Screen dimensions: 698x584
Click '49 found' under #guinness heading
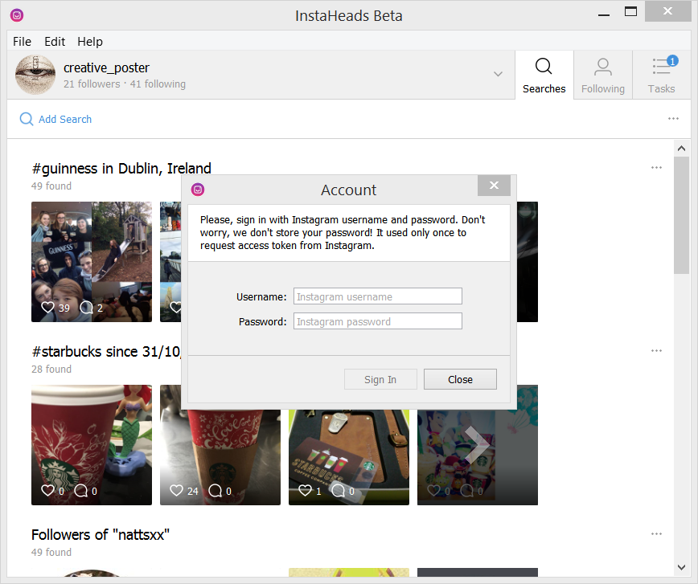coord(51,186)
